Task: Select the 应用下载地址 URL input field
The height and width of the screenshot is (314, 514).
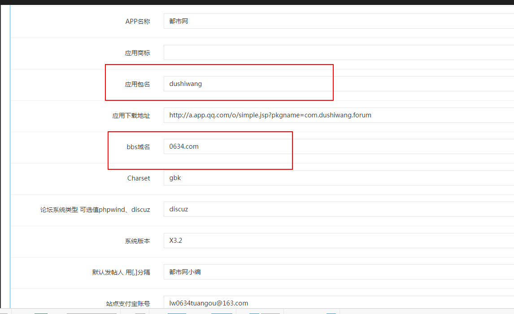Action: click(x=339, y=115)
